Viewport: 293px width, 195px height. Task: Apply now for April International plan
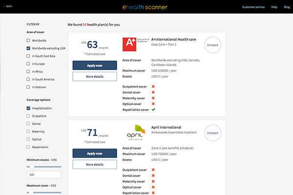[x=95, y=154]
